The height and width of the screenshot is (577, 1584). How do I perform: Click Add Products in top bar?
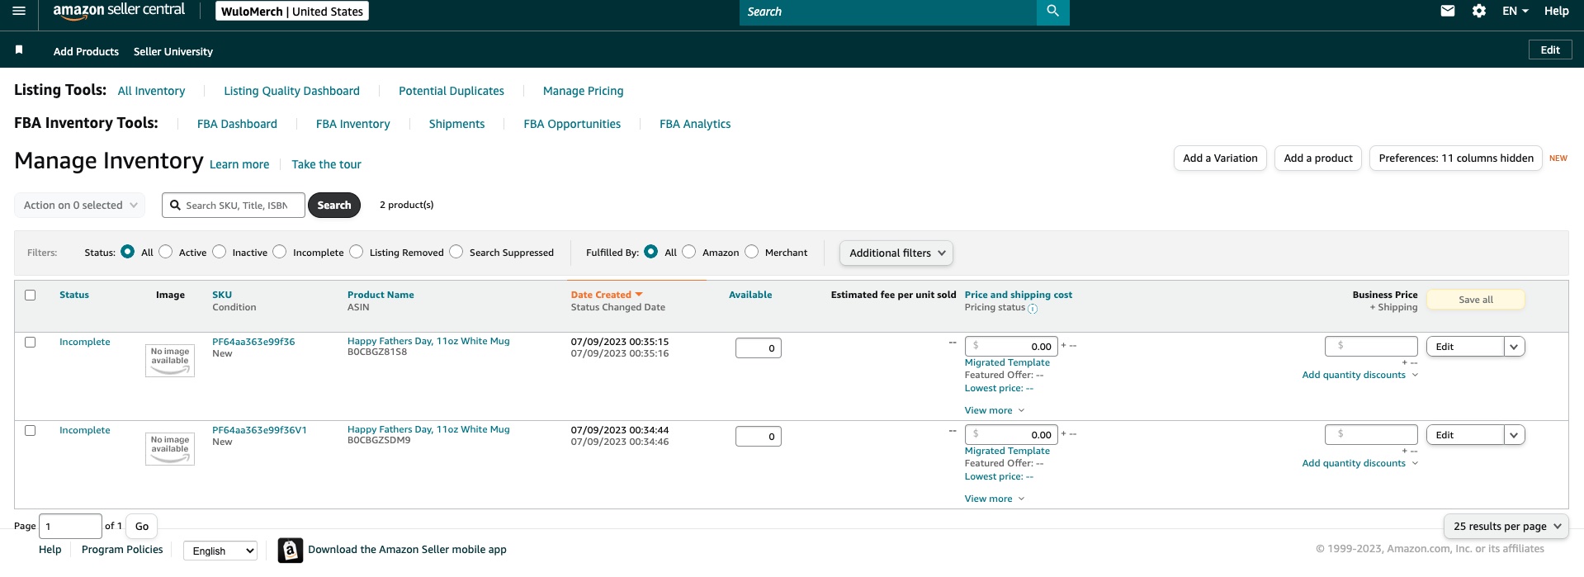86,51
